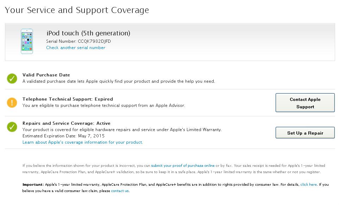Screen dimensions: 339x205
Task: Follow the contact us link
Action: click(x=120, y=191)
